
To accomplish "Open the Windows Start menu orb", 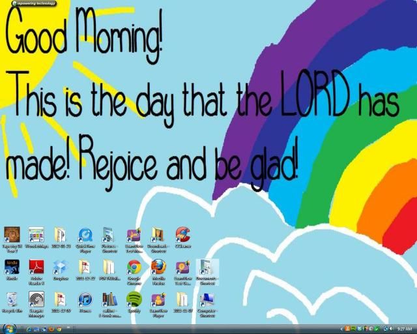I will click(x=9, y=328).
